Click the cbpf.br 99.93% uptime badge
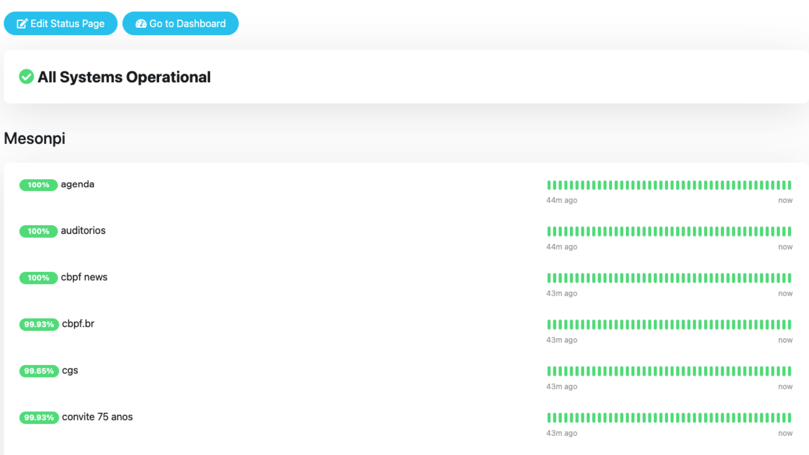 [39, 324]
